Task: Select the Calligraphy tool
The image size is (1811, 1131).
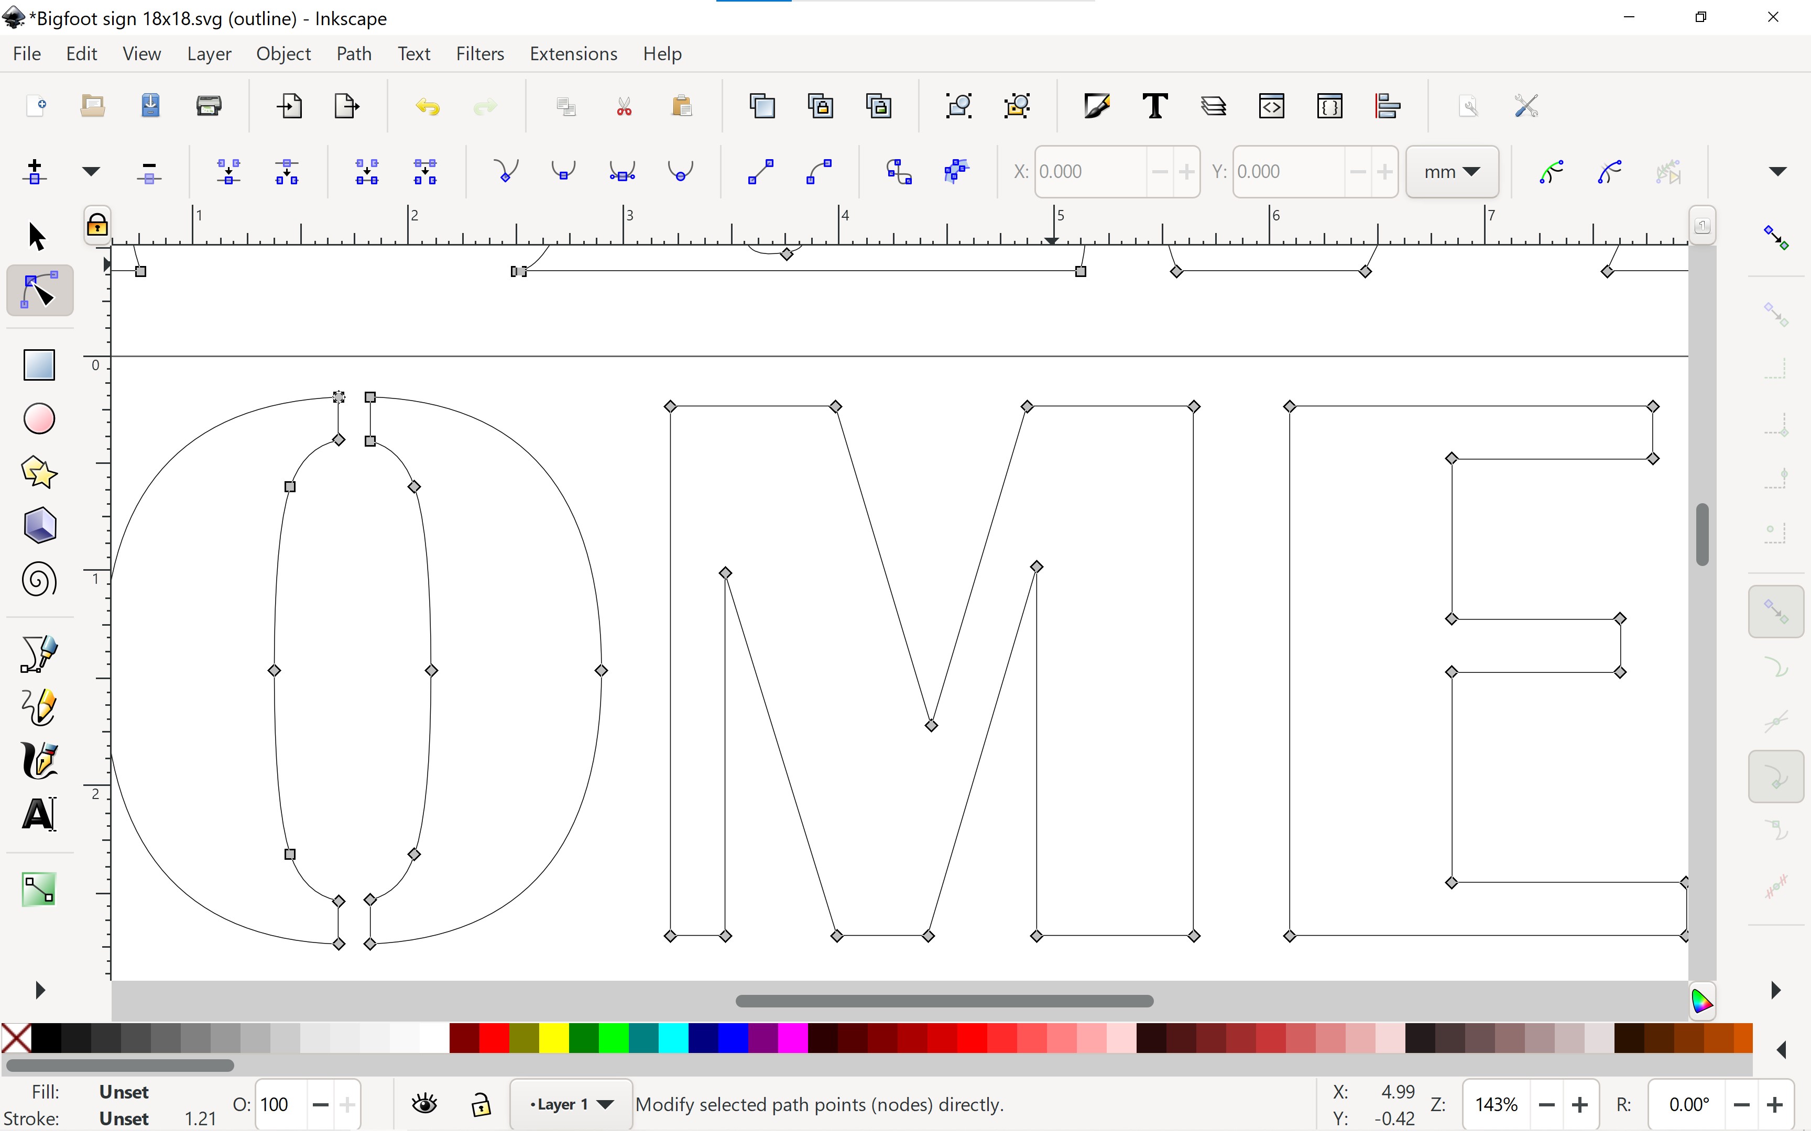Action: pos(39,761)
